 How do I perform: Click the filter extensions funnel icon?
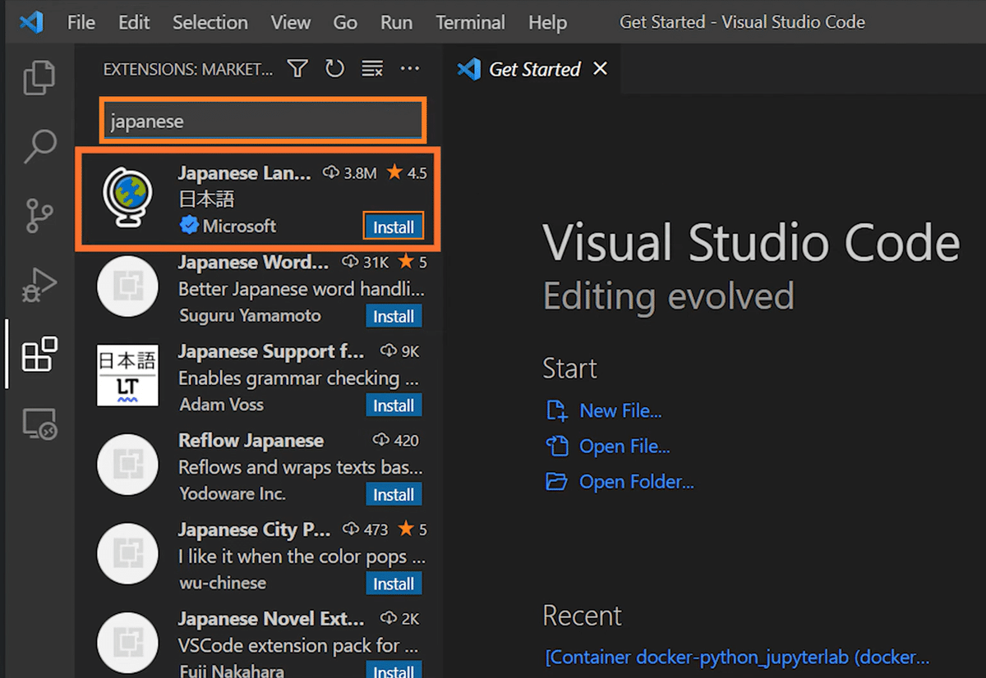point(297,69)
